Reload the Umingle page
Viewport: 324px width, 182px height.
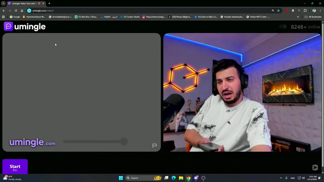click(16, 11)
